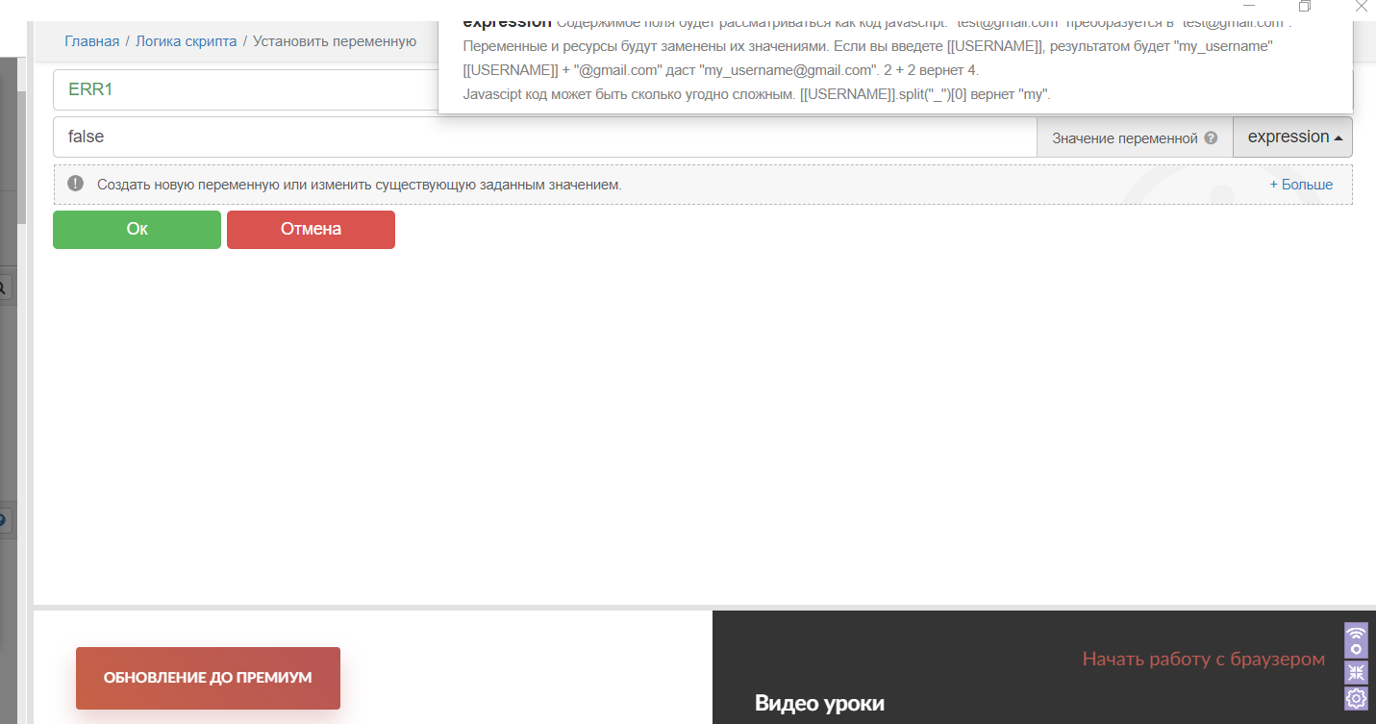
Task: Collapse the expression type dropdown
Action: [x=1292, y=137]
